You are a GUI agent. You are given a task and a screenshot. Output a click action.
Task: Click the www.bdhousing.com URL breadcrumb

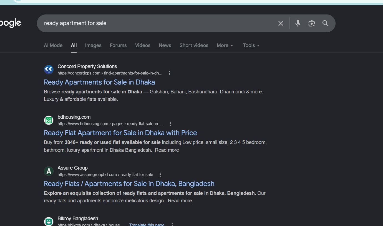[110, 124]
